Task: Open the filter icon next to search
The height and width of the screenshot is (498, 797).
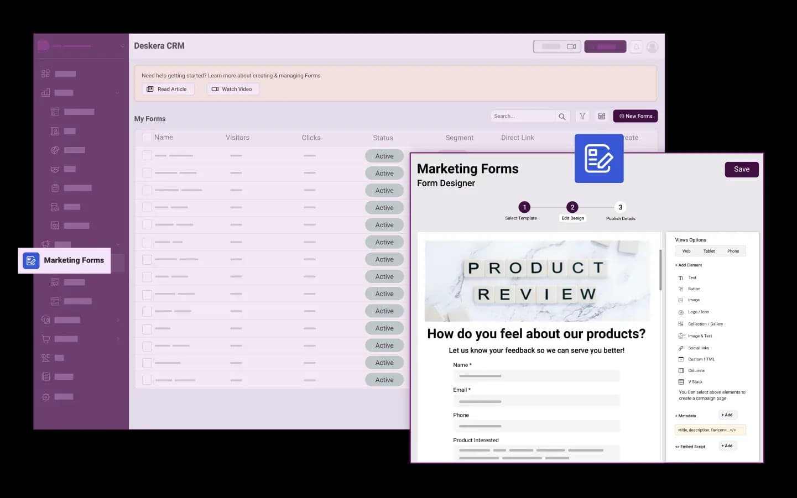Action: point(582,116)
